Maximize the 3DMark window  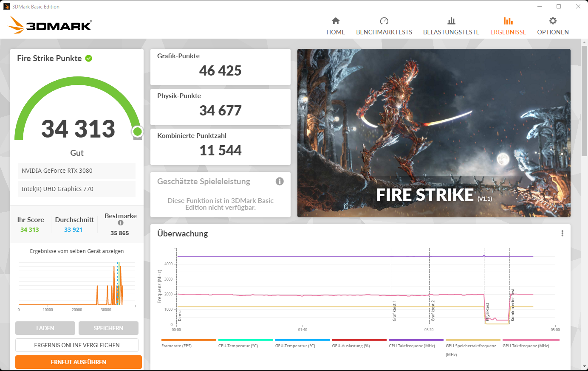coord(559,6)
